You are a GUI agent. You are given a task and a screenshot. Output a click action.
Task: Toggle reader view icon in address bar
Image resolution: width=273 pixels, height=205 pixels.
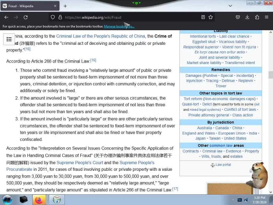203,17
